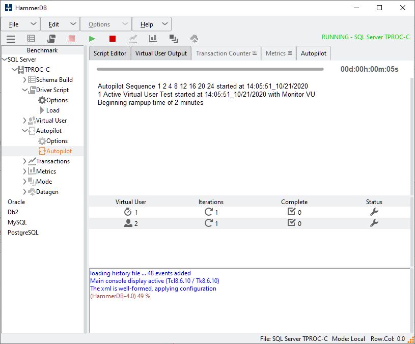
Task: Click the complete checkmark icon for Virtual User 1
Action: (291, 211)
